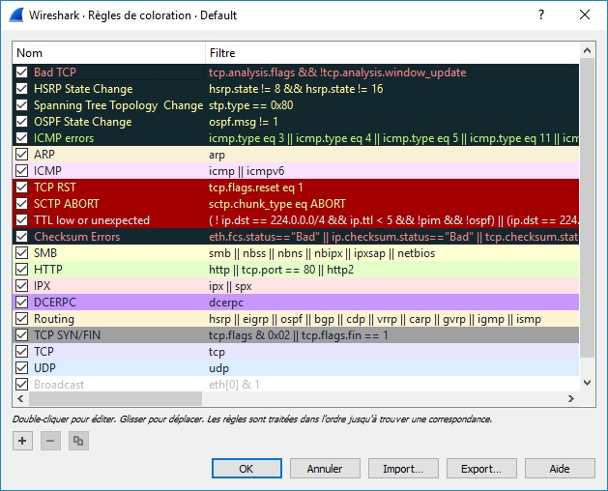608x491 pixels.
Task: Uncheck the IPX rule checkbox
Action: [x=21, y=286]
